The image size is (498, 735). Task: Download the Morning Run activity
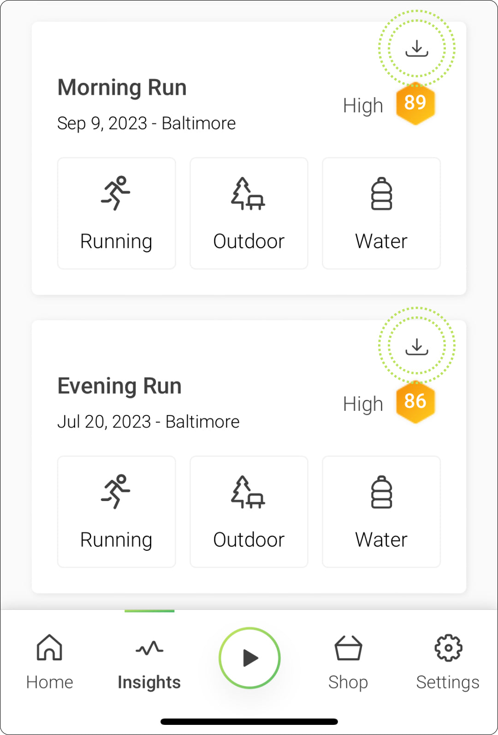click(x=417, y=48)
